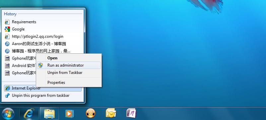Click the feed icon beside Aaron的测试生活小说

pos(7,44)
